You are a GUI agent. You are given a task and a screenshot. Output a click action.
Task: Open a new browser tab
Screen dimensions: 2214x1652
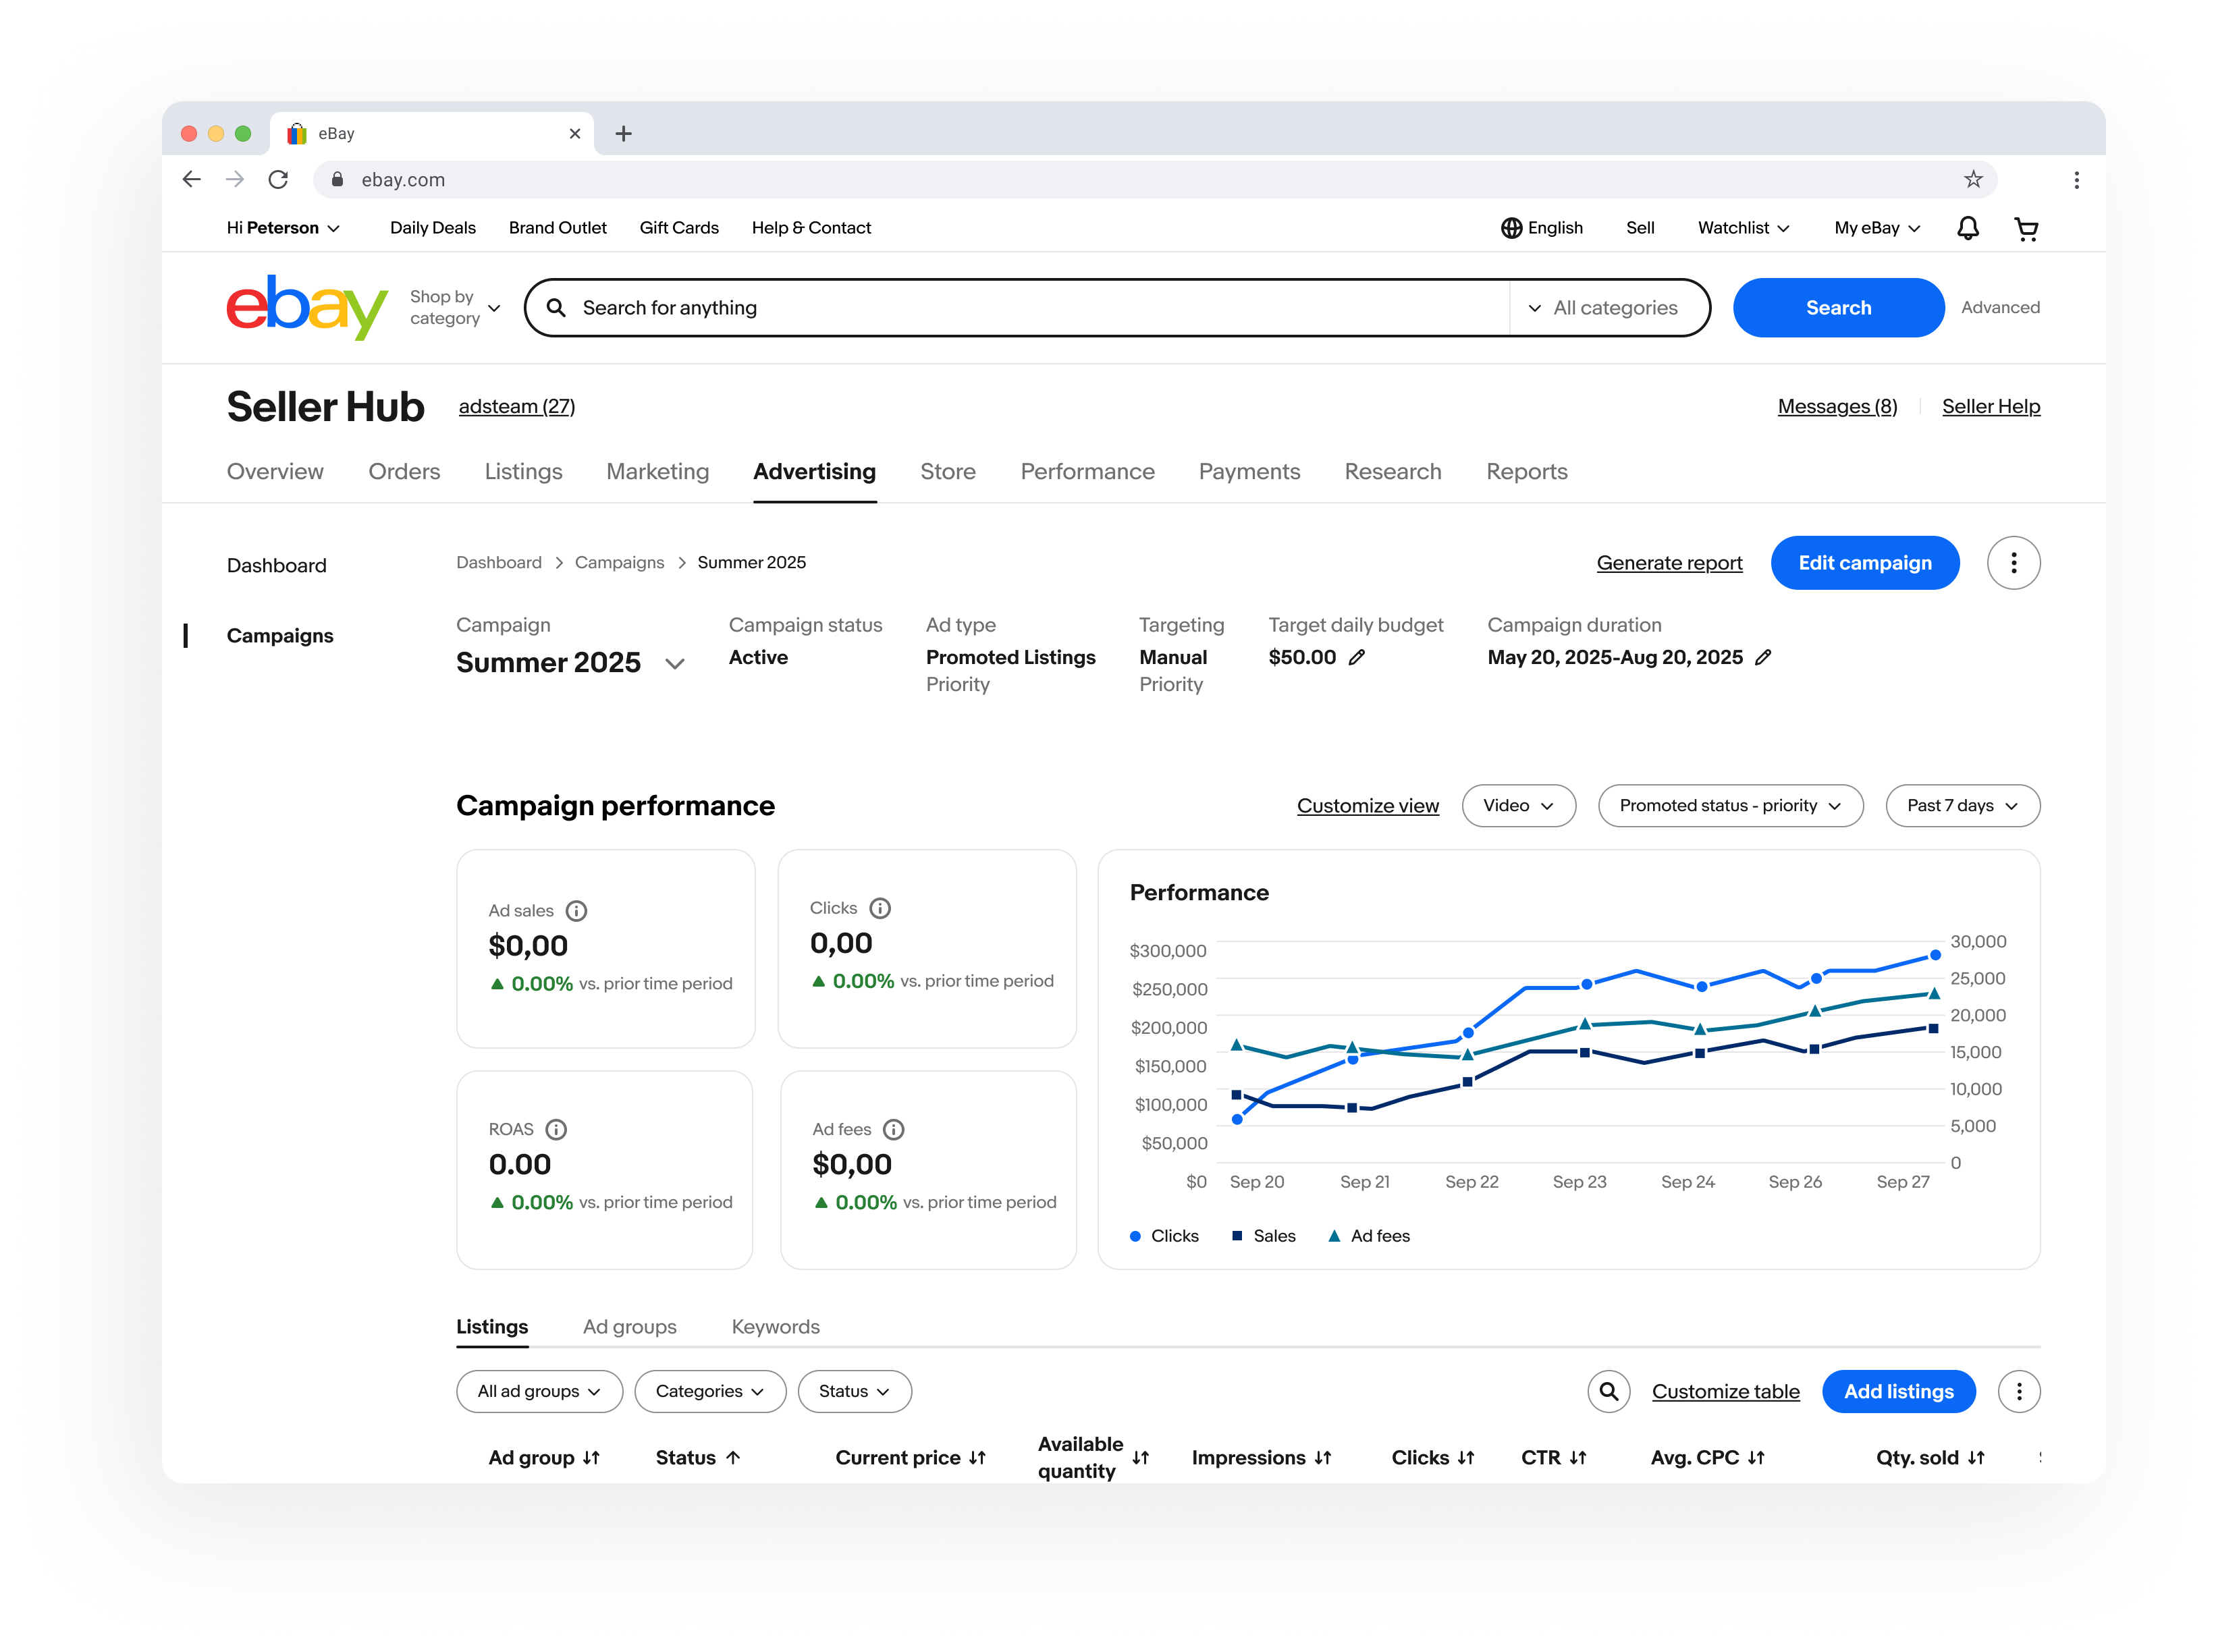(623, 133)
